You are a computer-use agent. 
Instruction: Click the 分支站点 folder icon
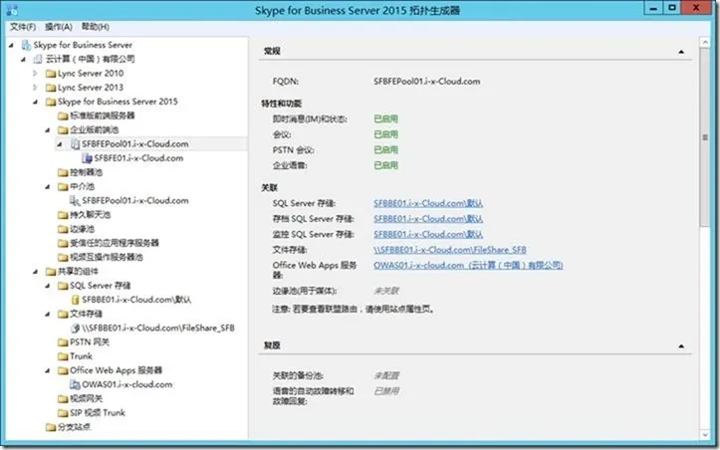pos(51,427)
